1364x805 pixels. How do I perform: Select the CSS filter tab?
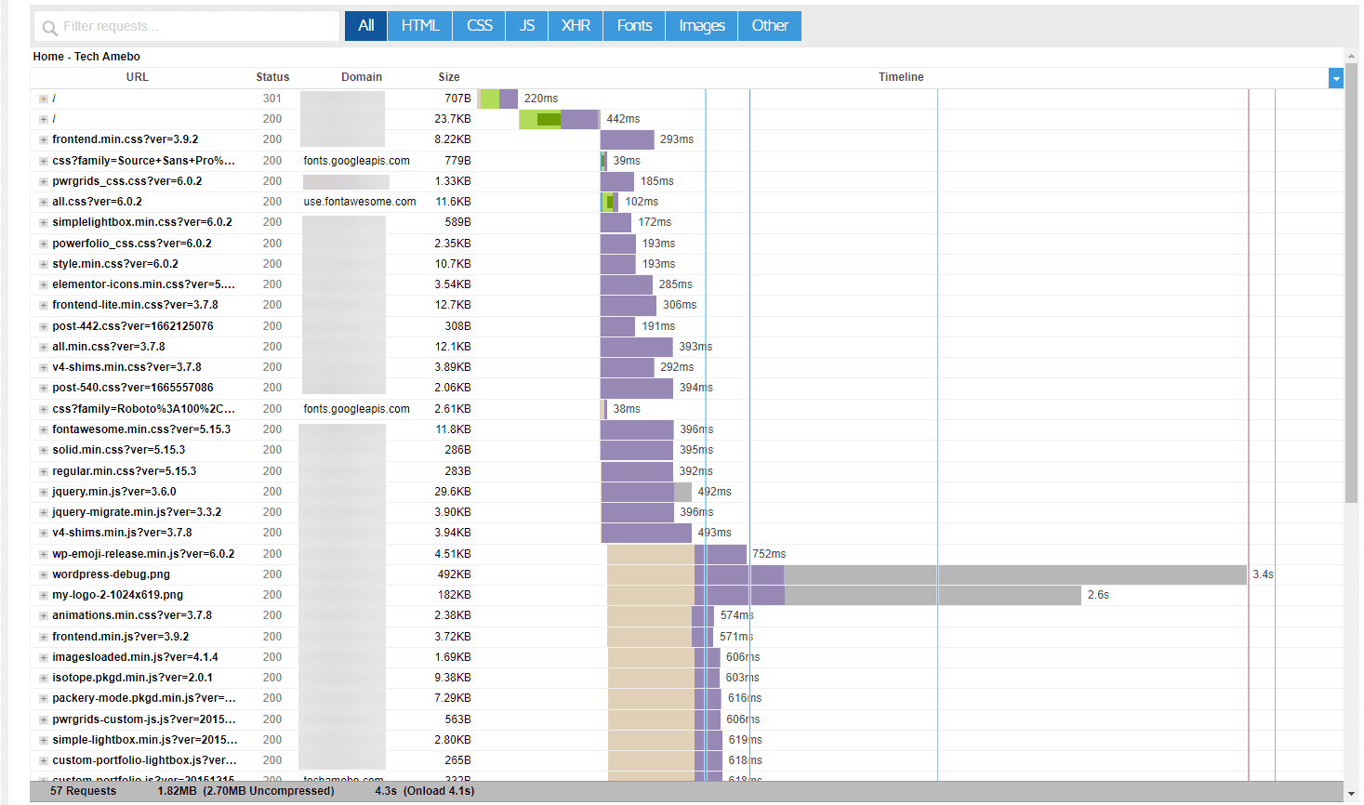[x=480, y=26]
